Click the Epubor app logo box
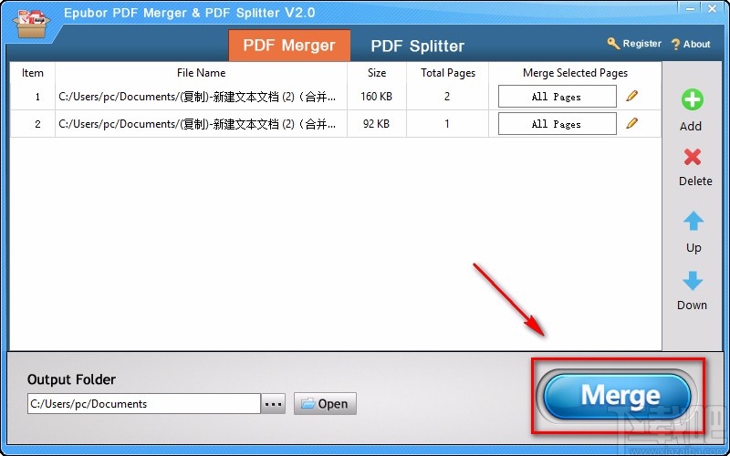Screen dimensions: 730x456 (x=32, y=22)
